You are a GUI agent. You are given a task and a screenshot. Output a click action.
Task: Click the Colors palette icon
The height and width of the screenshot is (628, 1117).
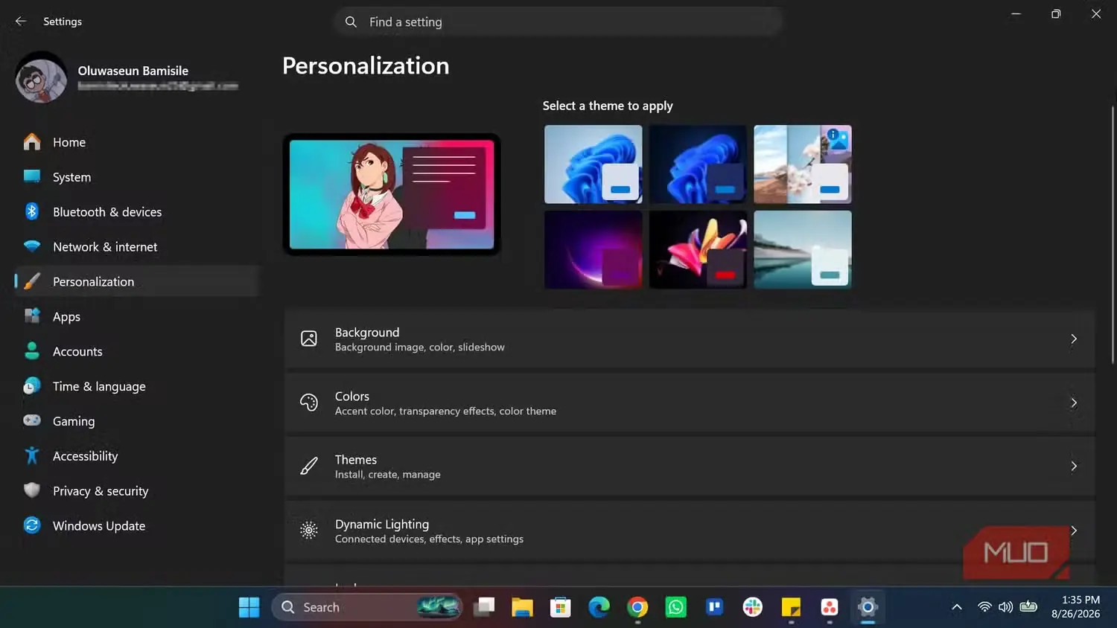pyautogui.click(x=309, y=403)
